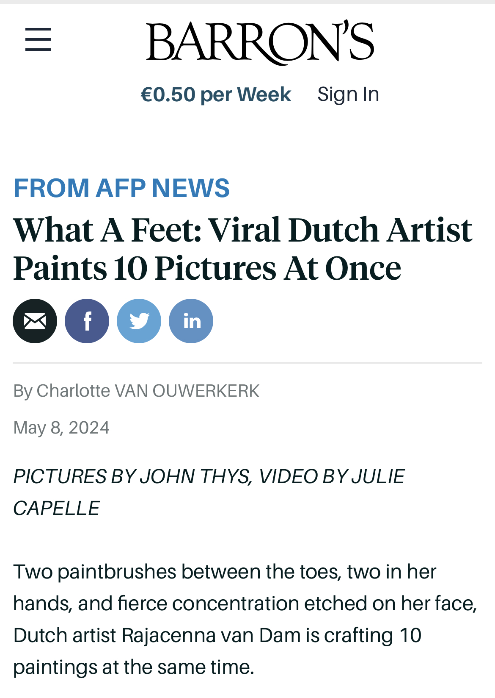Click the Barron's logo
495x698 pixels.
tap(260, 42)
